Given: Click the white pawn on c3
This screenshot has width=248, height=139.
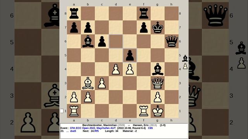Looking at the screenshot, I should (x=102, y=83).
